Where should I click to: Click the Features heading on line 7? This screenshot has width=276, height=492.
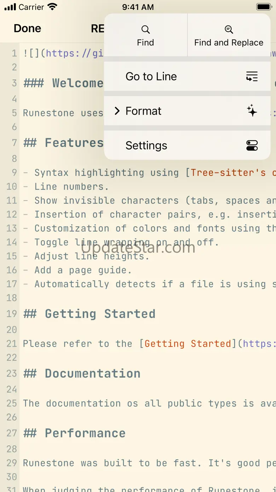click(74, 143)
